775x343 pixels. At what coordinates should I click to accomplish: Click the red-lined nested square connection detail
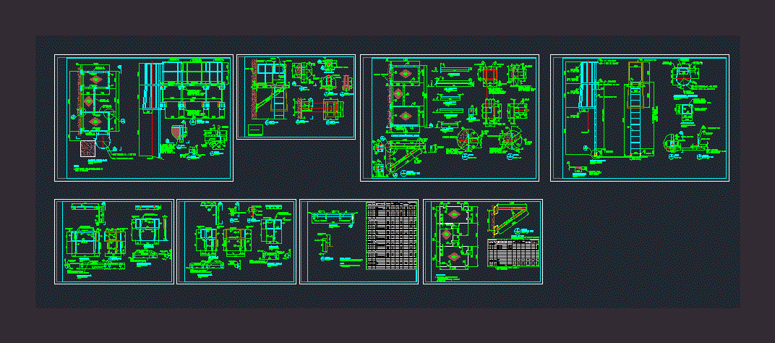331,106
